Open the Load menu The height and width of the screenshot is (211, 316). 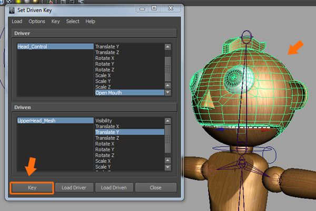(17, 21)
